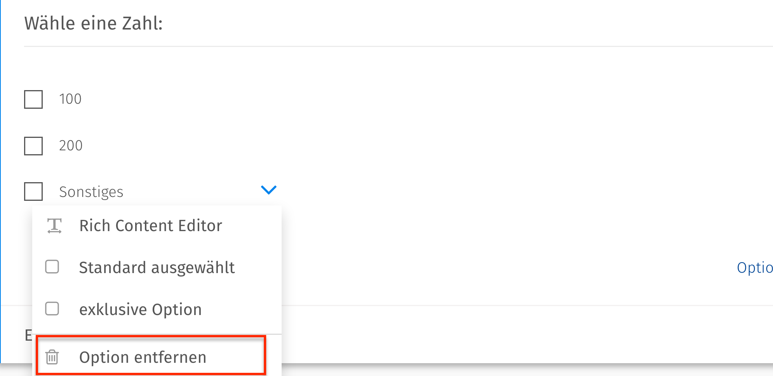Click the Rich Content Editor text-formatting icon
Image resolution: width=773 pixels, height=376 pixels.
tap(54, 225)
